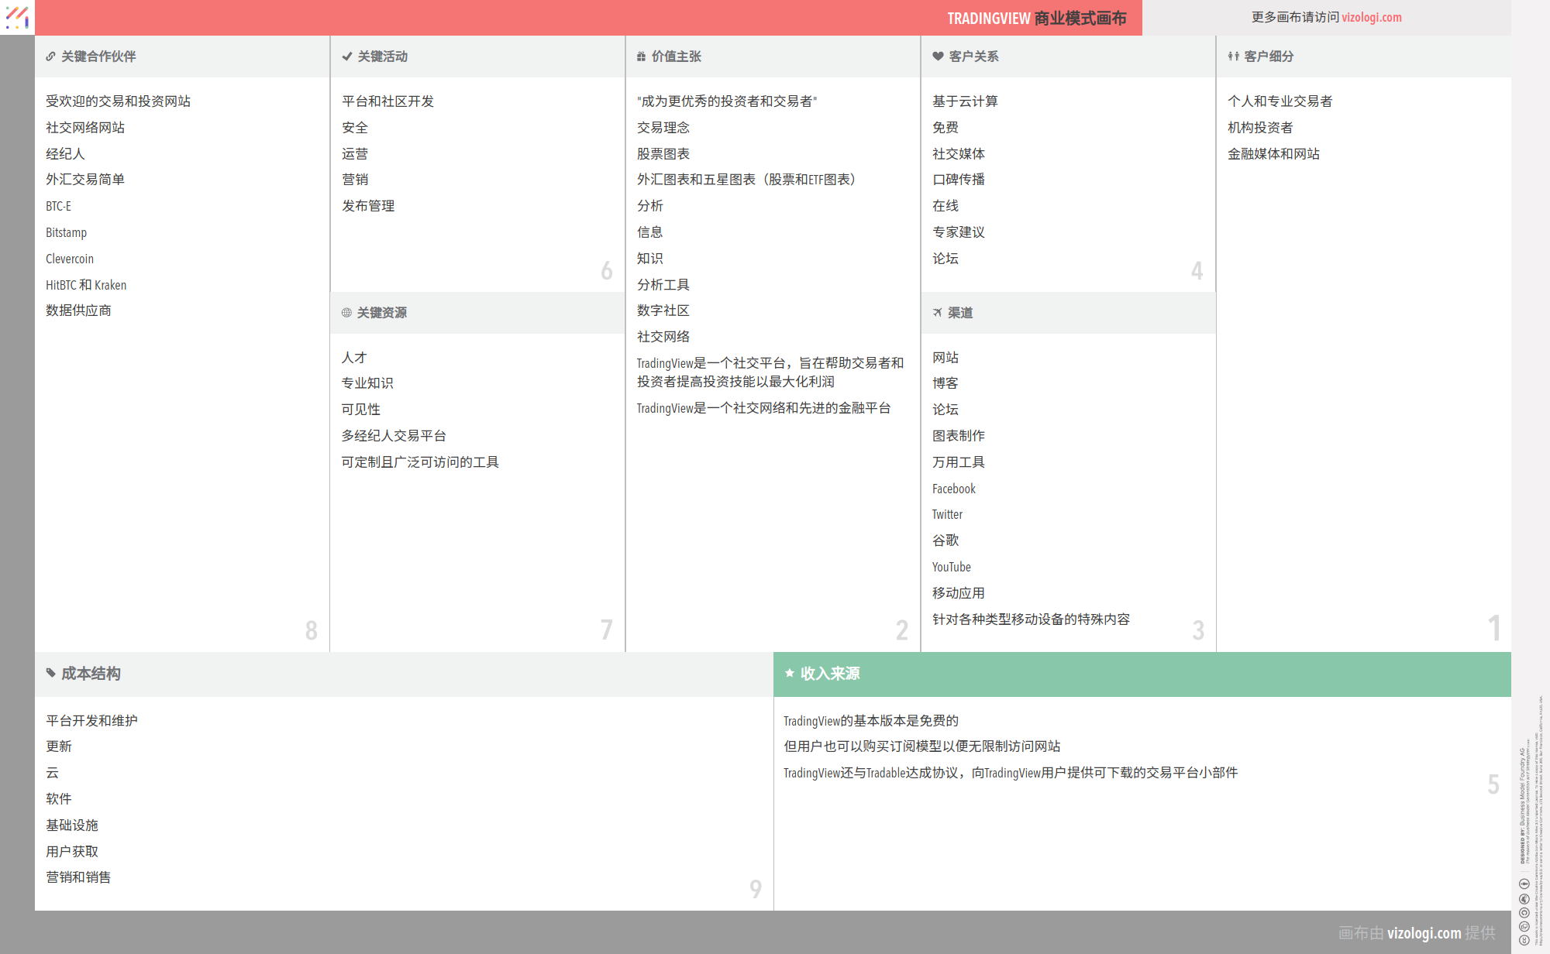This screenshot has width=1550, height=954.
Task: Click Facebook in the 渠道 section
Action: (x=953, y=488)
